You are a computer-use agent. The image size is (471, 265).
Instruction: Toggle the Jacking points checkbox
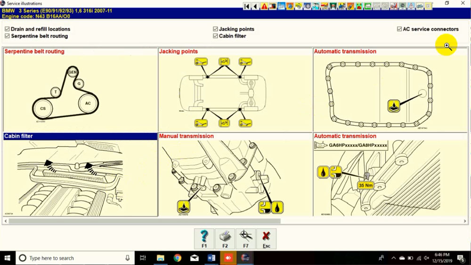click(x=215, y=29)
